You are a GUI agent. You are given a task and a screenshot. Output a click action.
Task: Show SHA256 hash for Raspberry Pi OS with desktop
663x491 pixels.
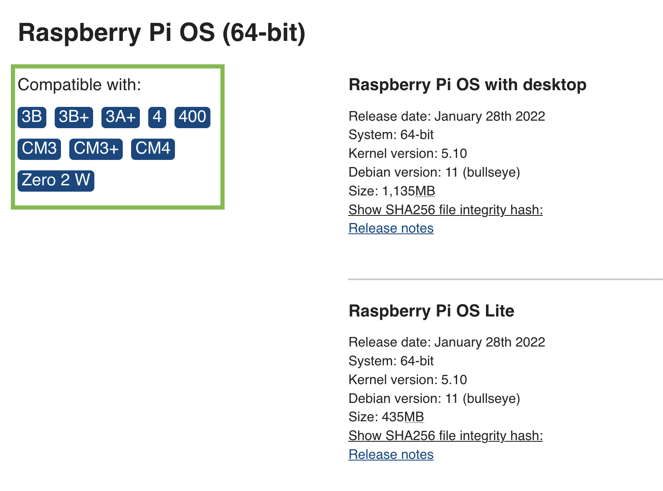445,210
